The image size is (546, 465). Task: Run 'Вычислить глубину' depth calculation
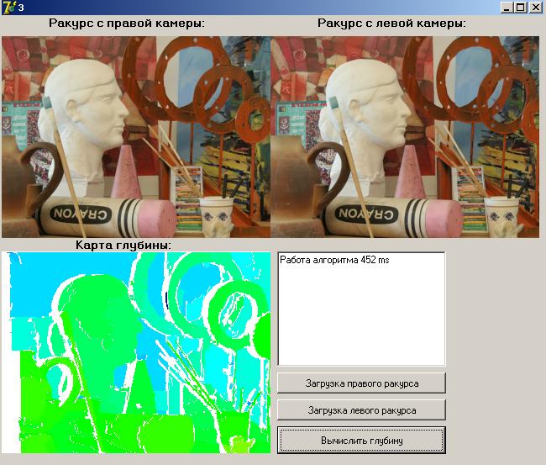tap(361, 441)
